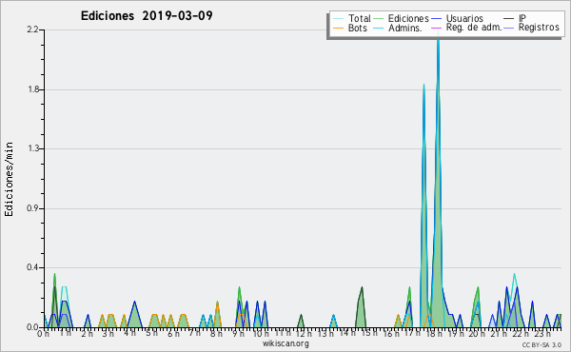Screen dimensions: 571x352
Task: Click the y-axis value 0.4
Action: [x=32, y=267]
